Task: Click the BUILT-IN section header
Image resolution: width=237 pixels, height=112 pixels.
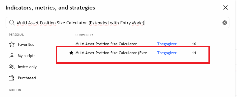Action: (x=15, y=90)
